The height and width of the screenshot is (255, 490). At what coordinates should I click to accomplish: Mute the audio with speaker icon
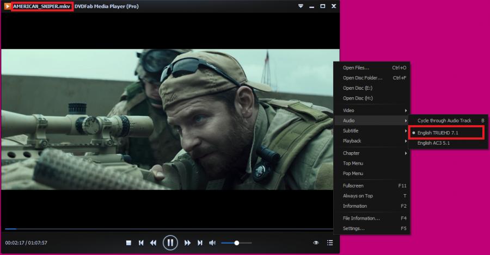(x=212, y=243)
